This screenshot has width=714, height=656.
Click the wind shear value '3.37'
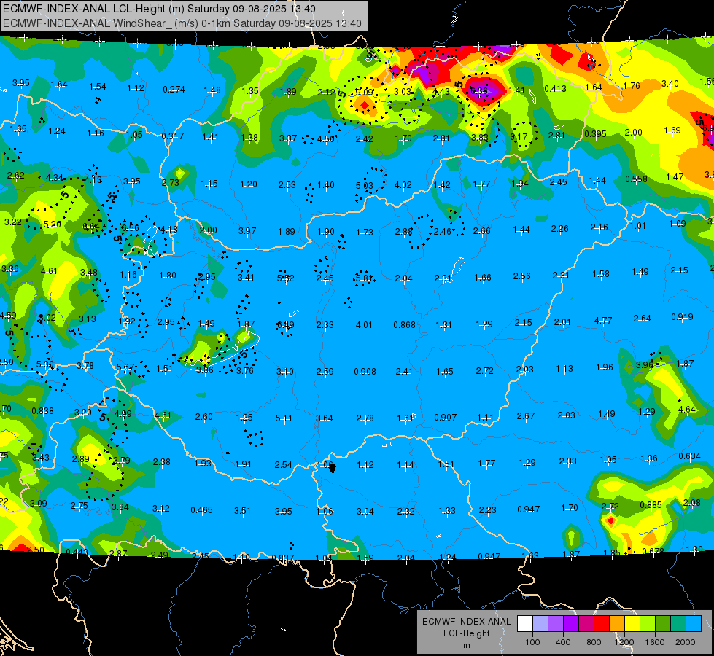[288, 138]
